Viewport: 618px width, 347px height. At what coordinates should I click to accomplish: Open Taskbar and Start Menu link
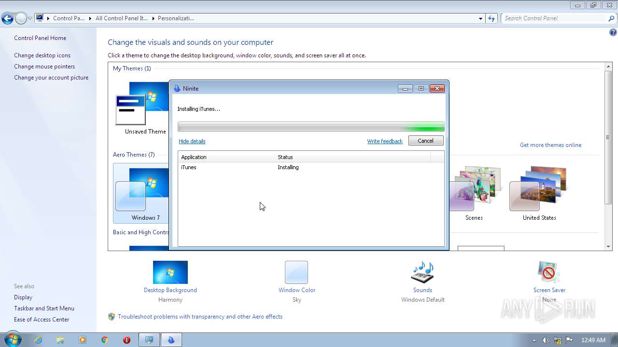(44, 308)
